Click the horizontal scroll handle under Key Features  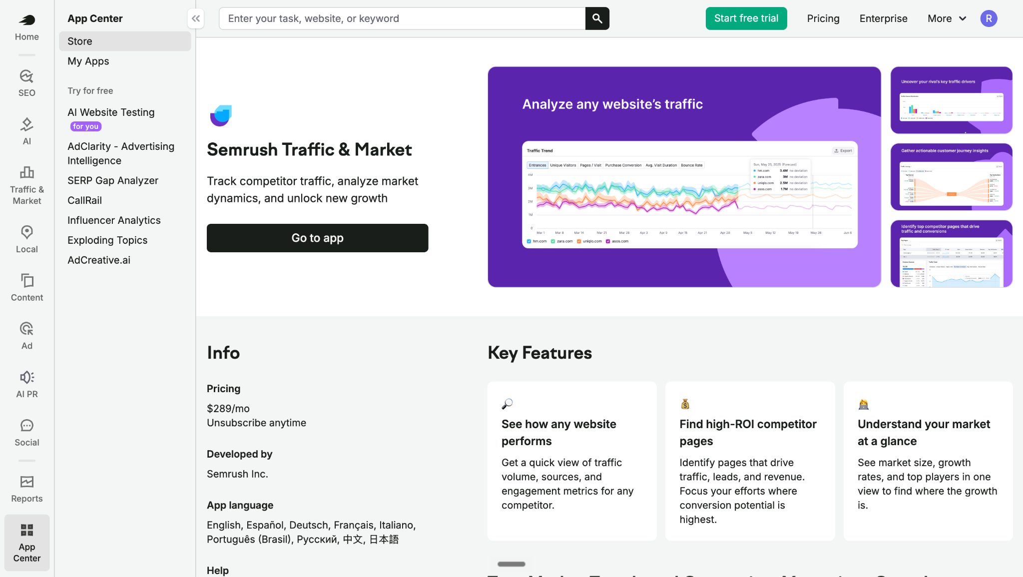pos(511,564)
